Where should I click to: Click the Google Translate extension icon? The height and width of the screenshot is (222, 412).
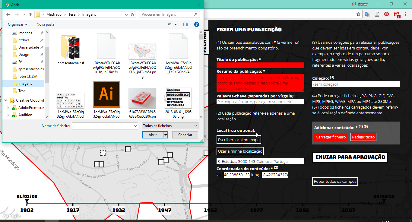367,14
